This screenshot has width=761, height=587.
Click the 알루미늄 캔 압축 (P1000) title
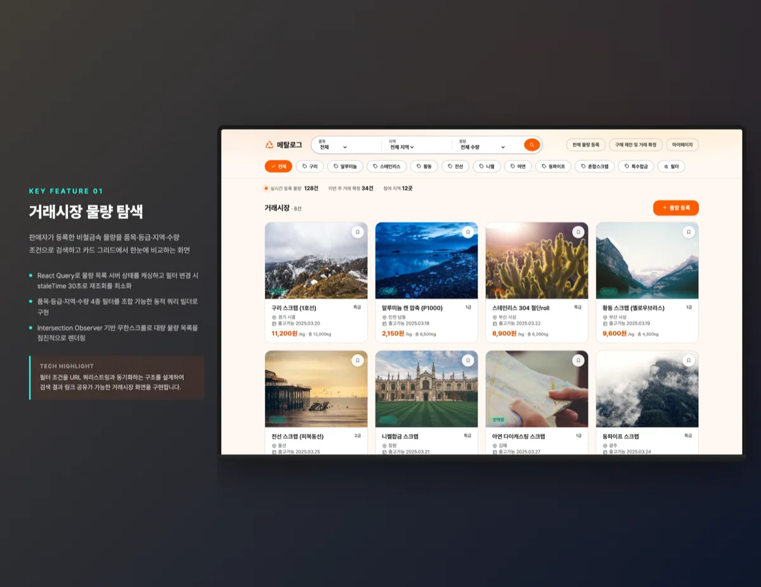(412, 308)
